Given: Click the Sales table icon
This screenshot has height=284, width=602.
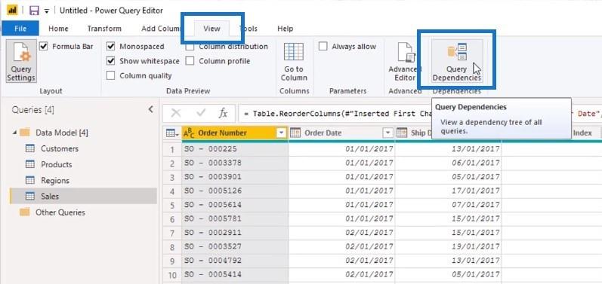Looking at the screenshot, I should (30, 196).
